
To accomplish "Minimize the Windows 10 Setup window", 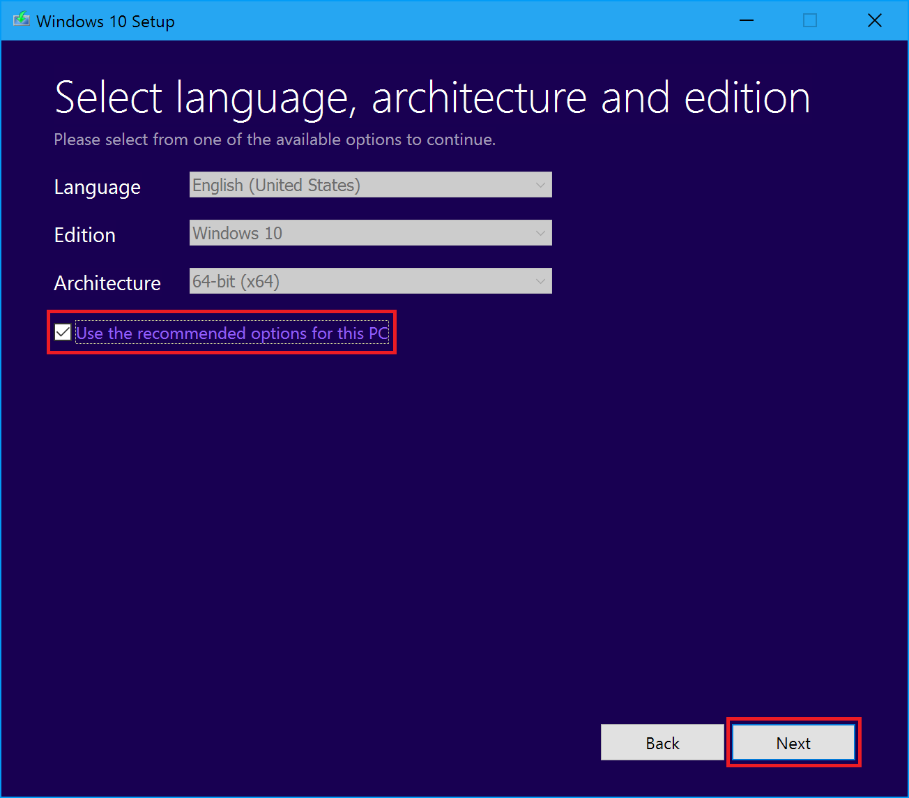I will click(x=747, y=20).
